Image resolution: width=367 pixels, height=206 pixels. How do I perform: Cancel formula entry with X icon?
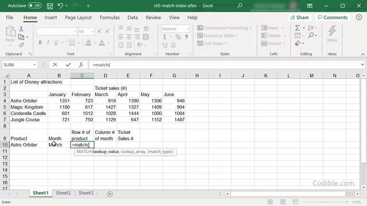coord(55,65)
